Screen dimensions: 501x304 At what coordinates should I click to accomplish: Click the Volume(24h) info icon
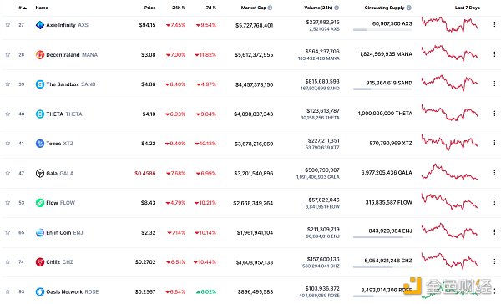(x=337, y=8)
